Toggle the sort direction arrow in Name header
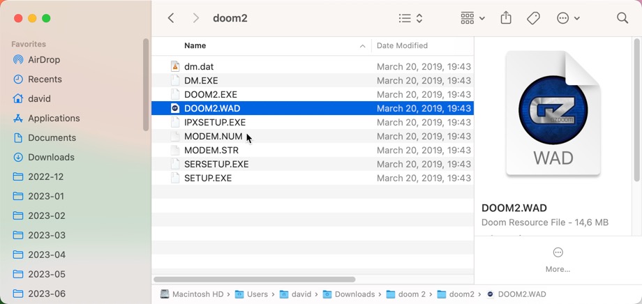Viewport: 642px width, 304px height. [x=362, y=46]
